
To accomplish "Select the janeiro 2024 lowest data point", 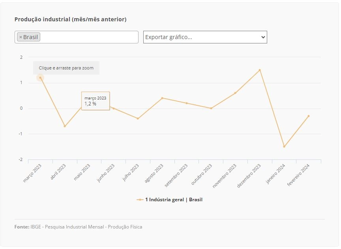I will [x=284, y=146].
